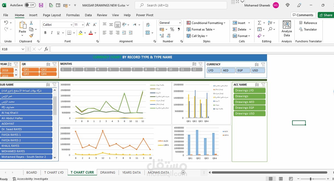The width and height of the screenshot is (334, 181).
Task: Open the Analyze Data tool
Action: pyautogui.click(x=287, y=29)
